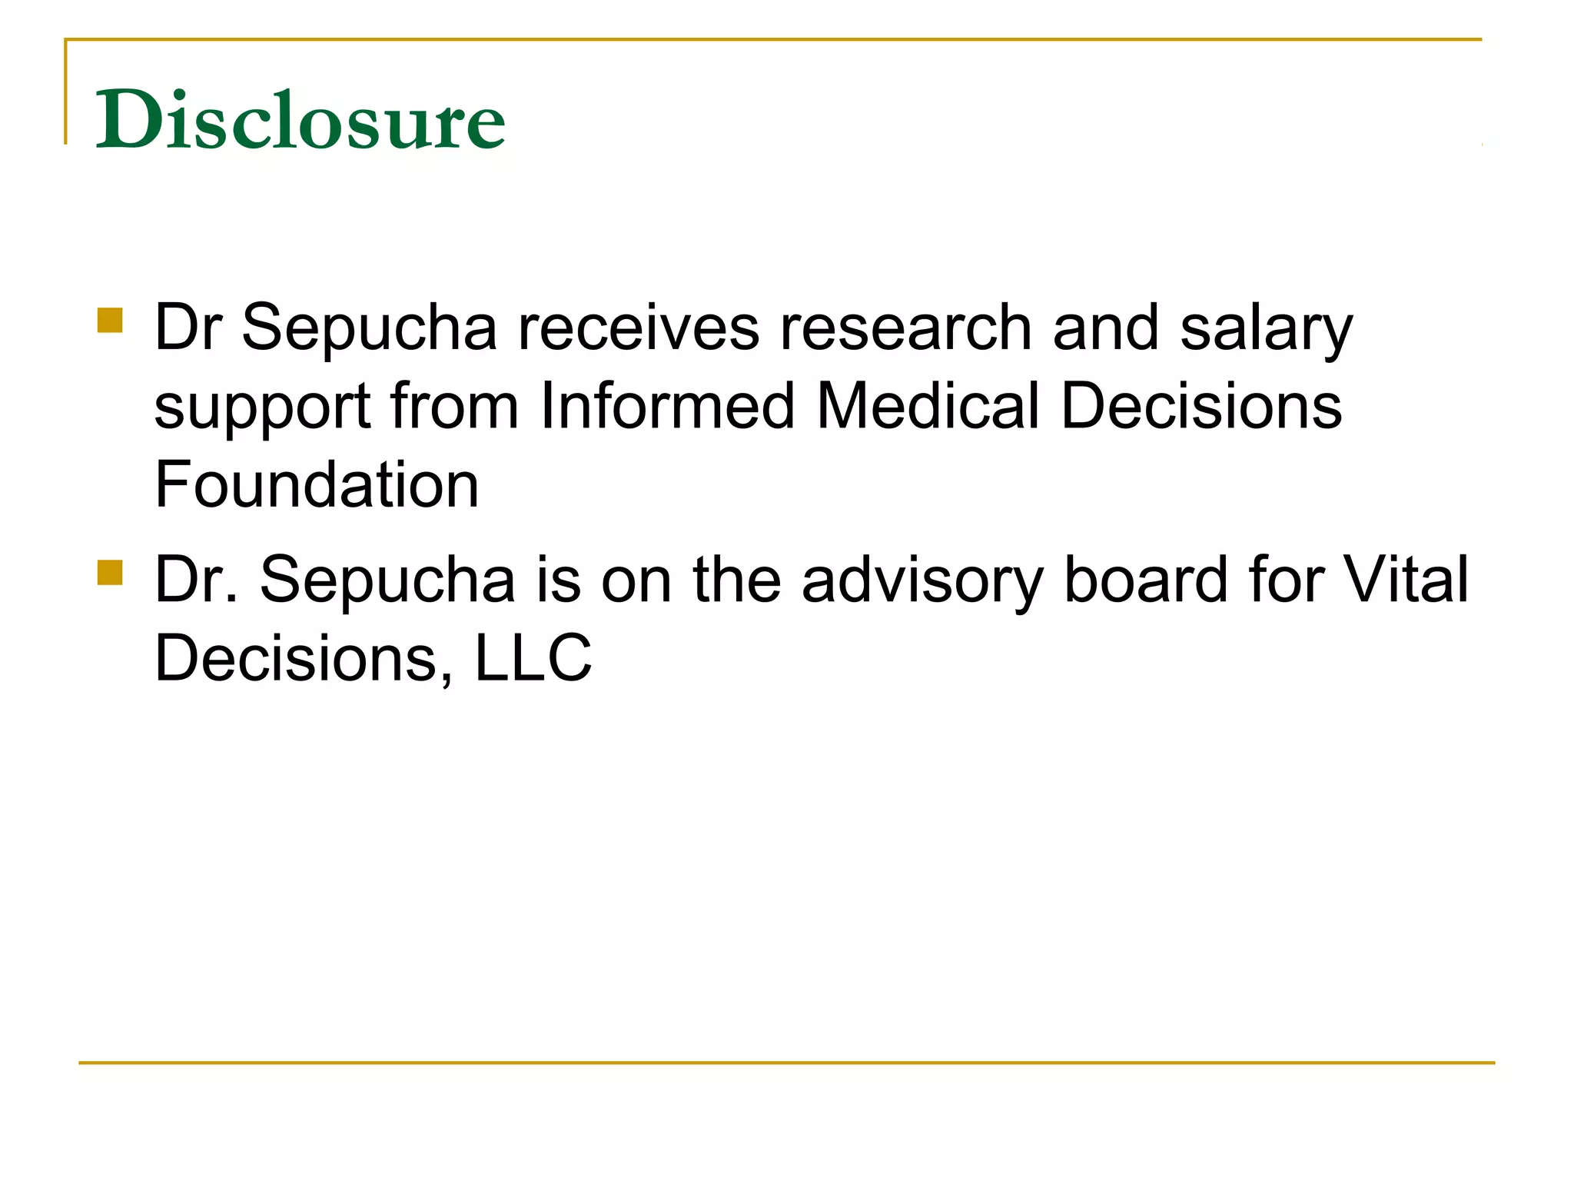Click the gold vertical line beside title
Image resolution: width=1574 pixels, height=1181 pixels.
(x=66, y=92)
